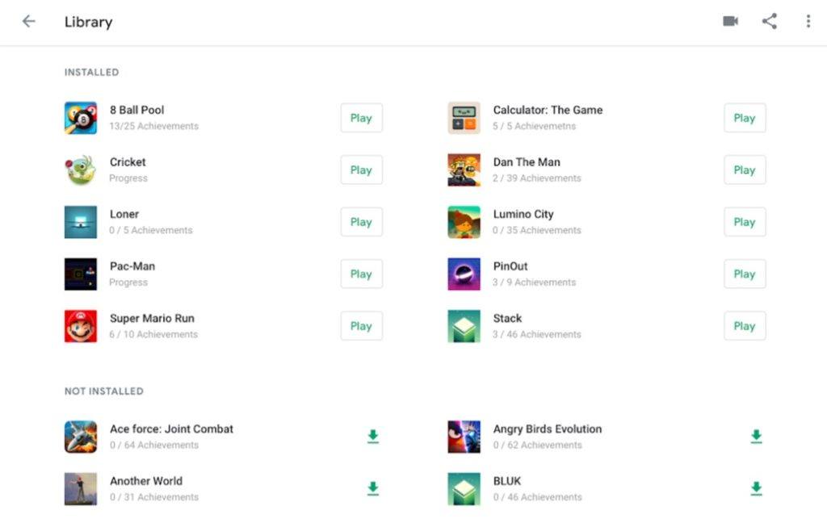Go back using the arrow icon

[x=29, y=22]
